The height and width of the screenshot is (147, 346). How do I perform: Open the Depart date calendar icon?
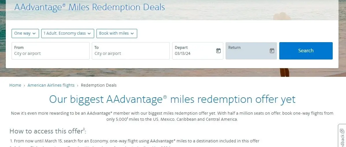pyautogui.click(x=218, y=51)
